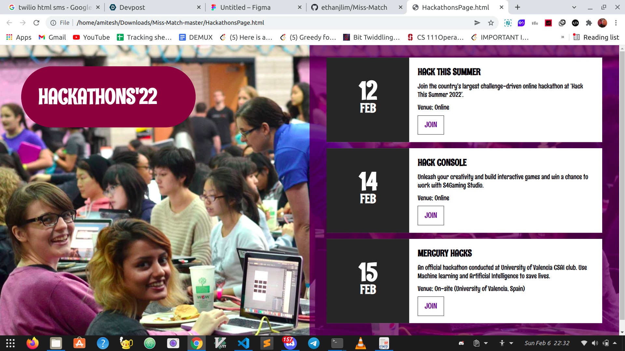The image size is (625, 351).
Task: Open the Sublime Text taskbar icon
Action: pos(267,343)
